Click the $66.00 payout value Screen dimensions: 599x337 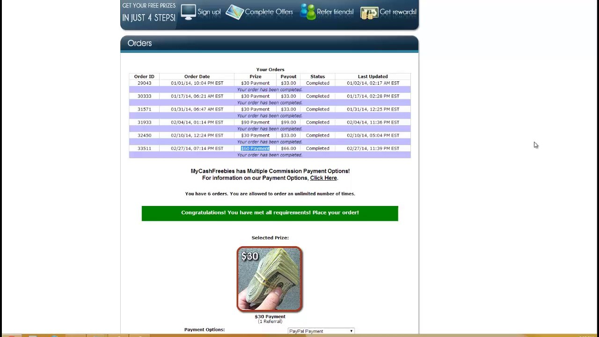pyautogui.click(x=288, y=148)
